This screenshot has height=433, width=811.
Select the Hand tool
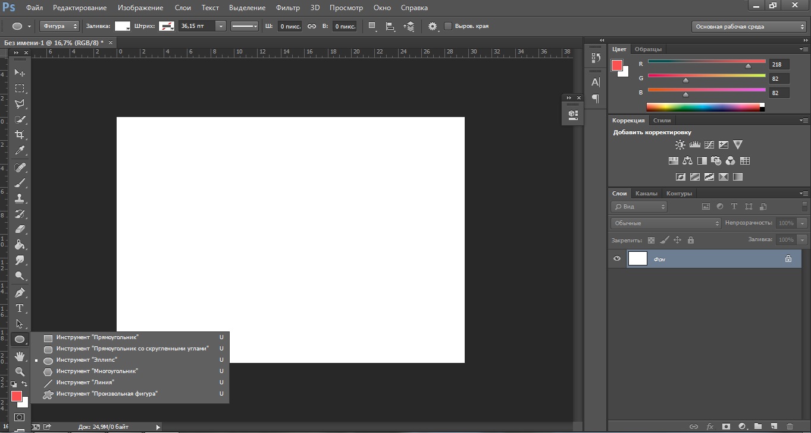[20, 356]
